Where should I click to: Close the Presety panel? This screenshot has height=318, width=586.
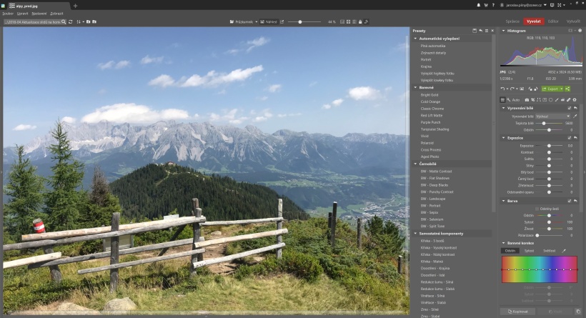pos(492,31)
